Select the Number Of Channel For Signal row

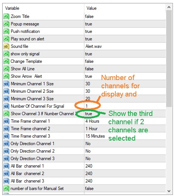(84, 106)
